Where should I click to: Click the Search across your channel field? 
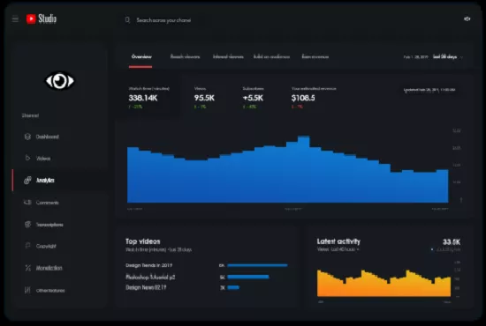[163, 20]
